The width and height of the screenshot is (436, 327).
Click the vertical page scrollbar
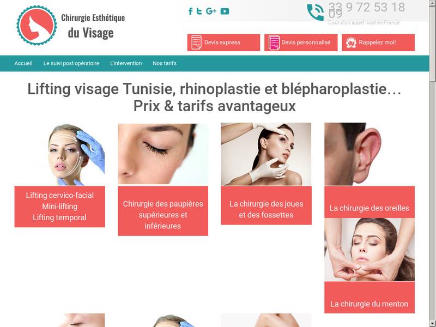pos(432,163)
